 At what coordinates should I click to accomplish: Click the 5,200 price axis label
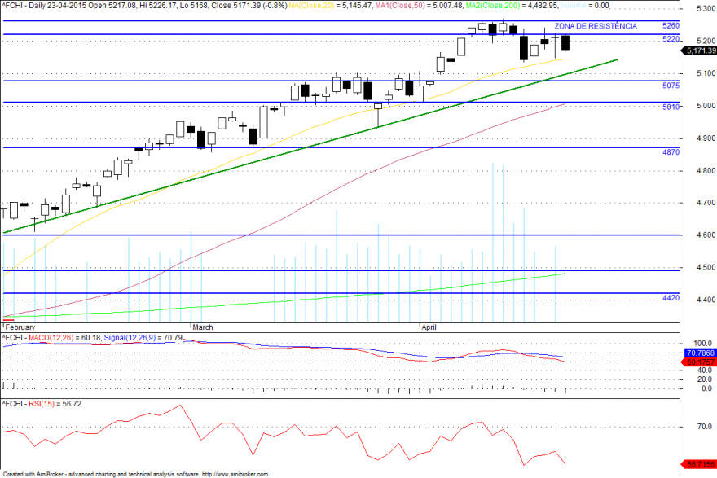pyautogui.click(x=706, y=42)
